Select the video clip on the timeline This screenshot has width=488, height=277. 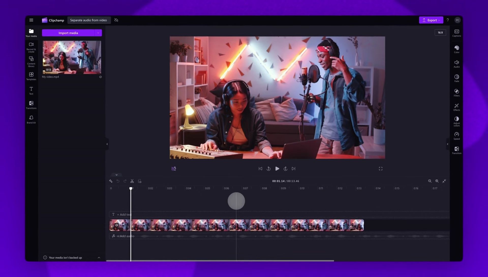tap(237, 225)
